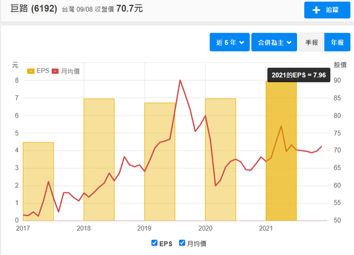Click the plus icon on 追蹤 button
Image resolution: width=354 pixels, height=255 pixels.
tap(316, 10)
